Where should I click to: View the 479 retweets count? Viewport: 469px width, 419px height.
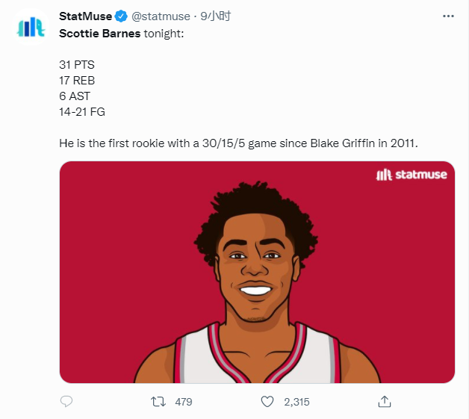coord(183,402)
